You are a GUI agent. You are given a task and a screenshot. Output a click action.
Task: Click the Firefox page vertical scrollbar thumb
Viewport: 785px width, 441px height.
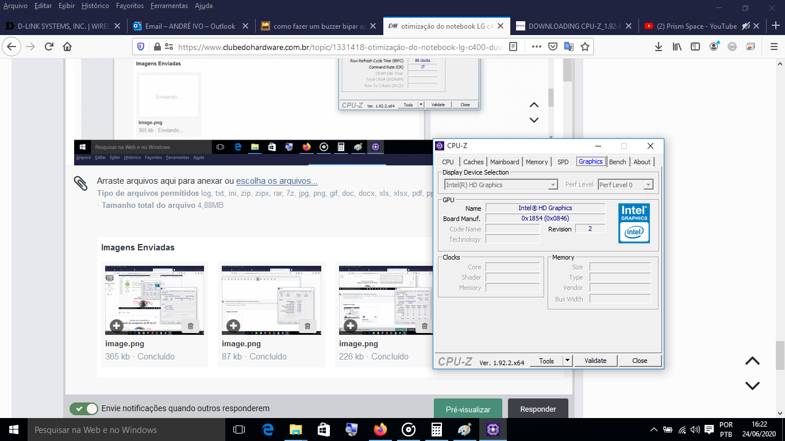click(780, 355)
